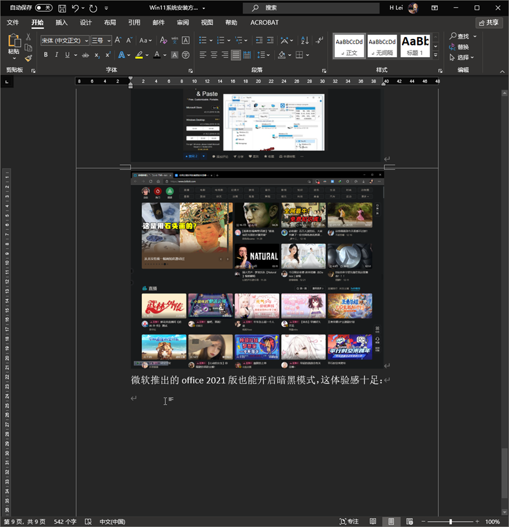Open Change Case Aa dropdown
This screenshot has width=509, height=527.
pyautogui.click(x=145, y=41)
